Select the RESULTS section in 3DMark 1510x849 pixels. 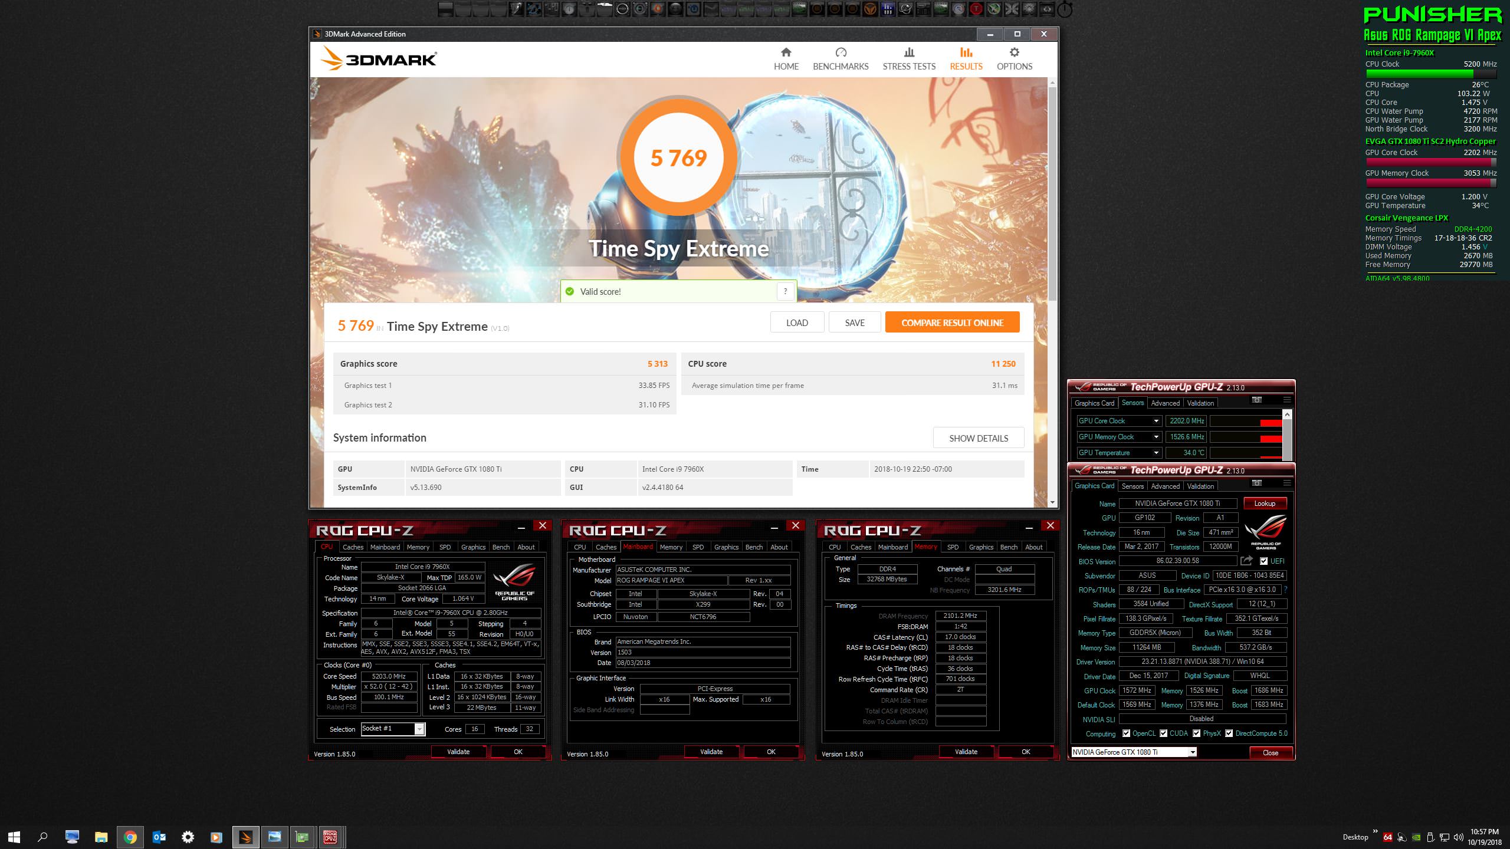pos(966,59)
